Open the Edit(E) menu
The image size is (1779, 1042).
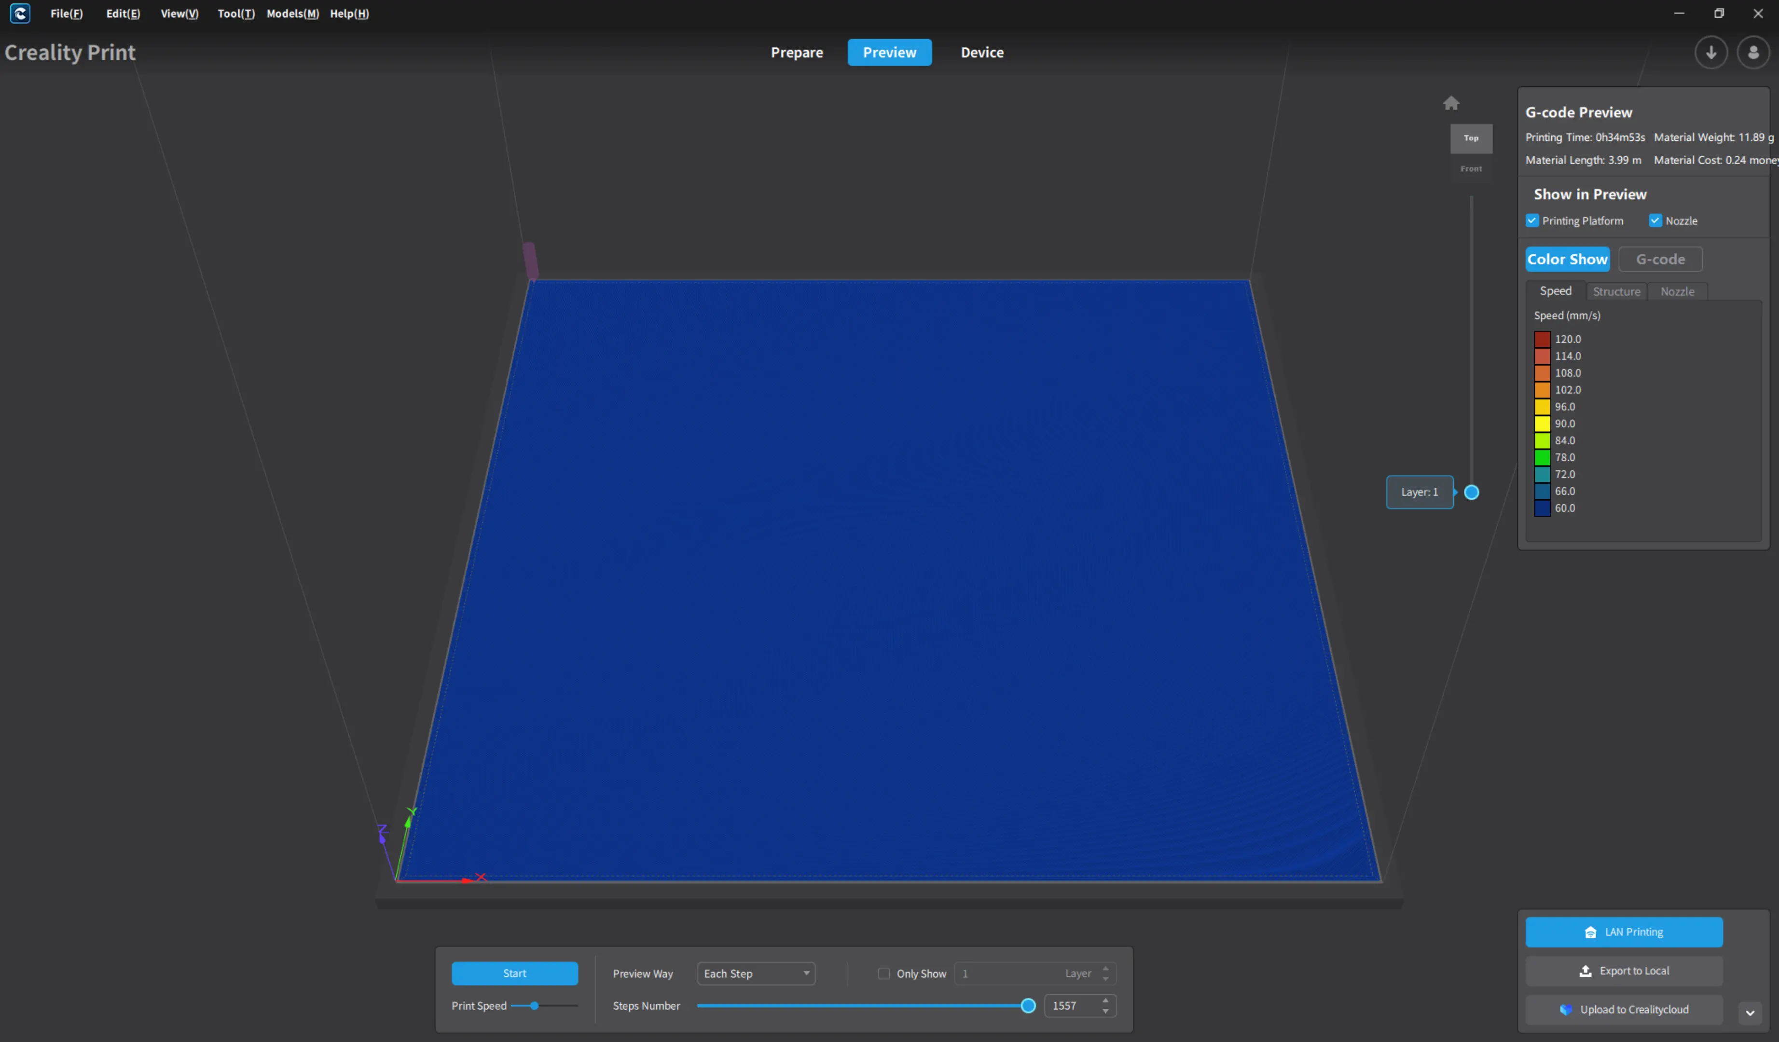coord(123,14)
